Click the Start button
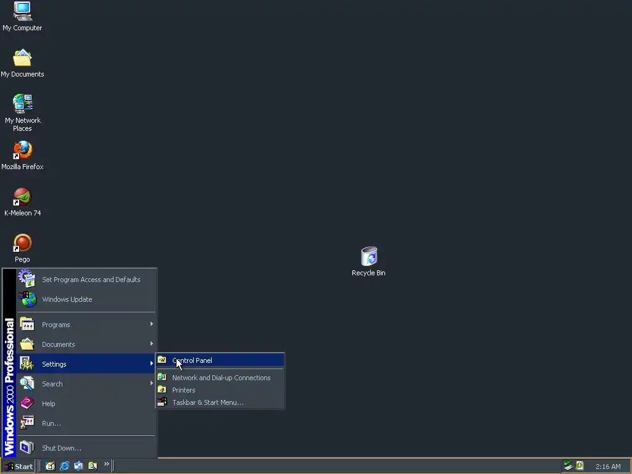The image size is (632, 474). 18,467
